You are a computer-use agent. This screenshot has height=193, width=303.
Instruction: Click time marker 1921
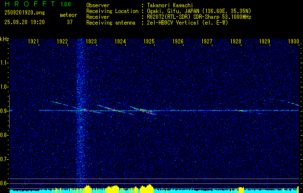(34, 41)
